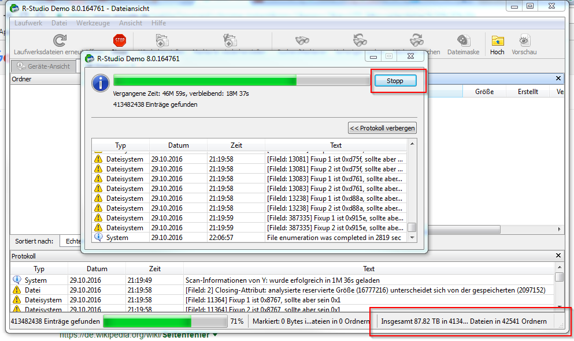Click the dialog log scrollbar thumb
The image size is (574, 341).
coord(412,227)
